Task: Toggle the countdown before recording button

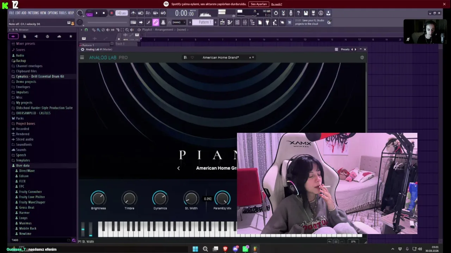Action: click(x=148, y=13)
